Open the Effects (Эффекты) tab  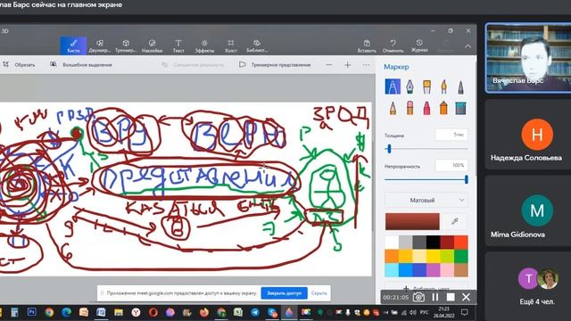pyautogui.click(x=204, y=45)
